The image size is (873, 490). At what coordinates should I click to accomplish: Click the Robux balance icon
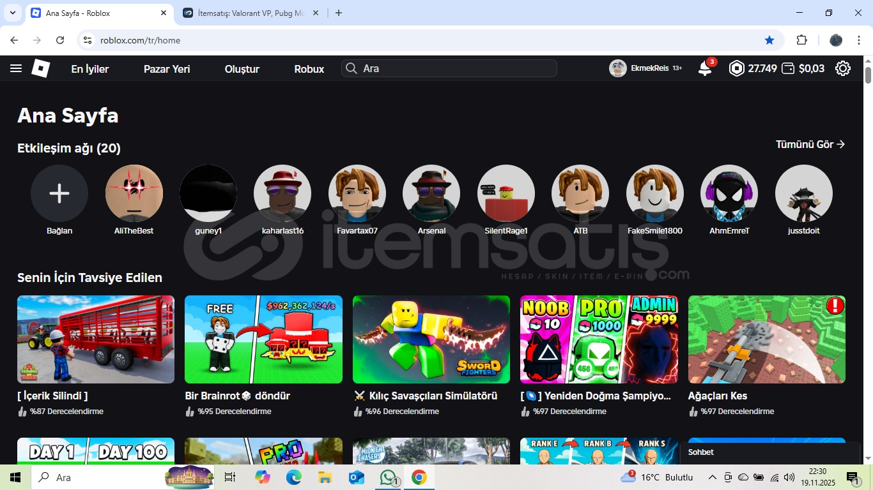pyautogui.click(x=737, y=69)
